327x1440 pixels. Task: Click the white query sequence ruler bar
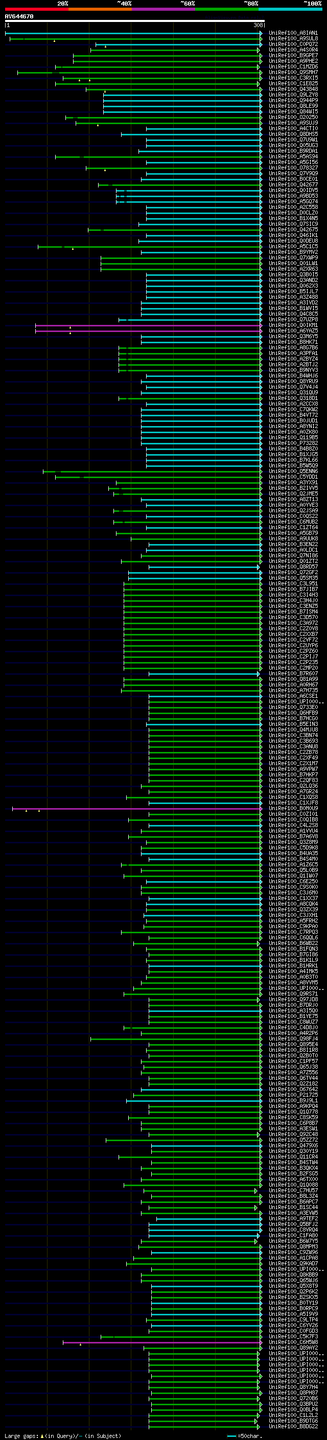point(135,21)
